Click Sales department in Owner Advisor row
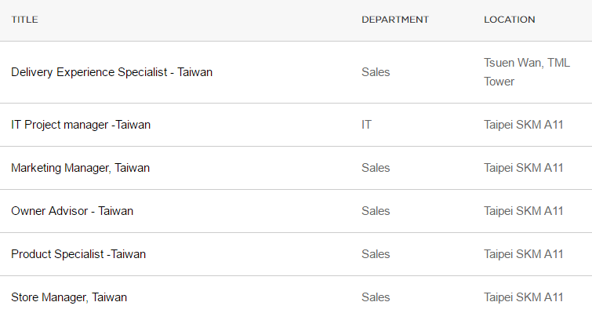 point(376,211)
